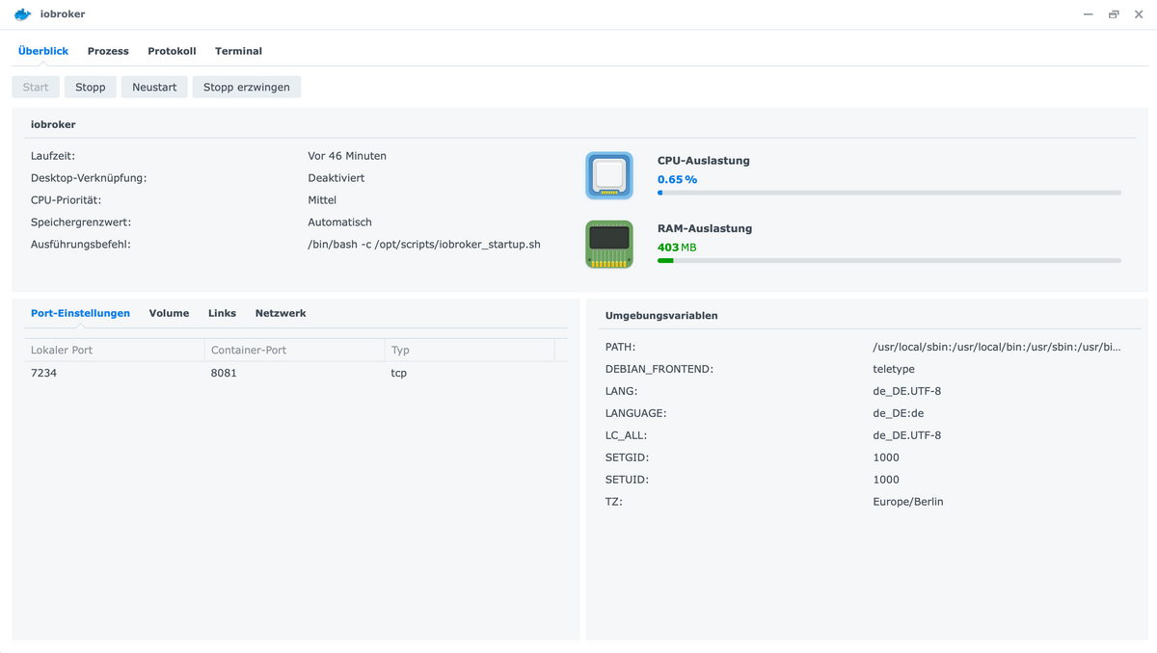
Task: Click the DEBIAN_FRONTEND variable name
Action: pos(659,369)
